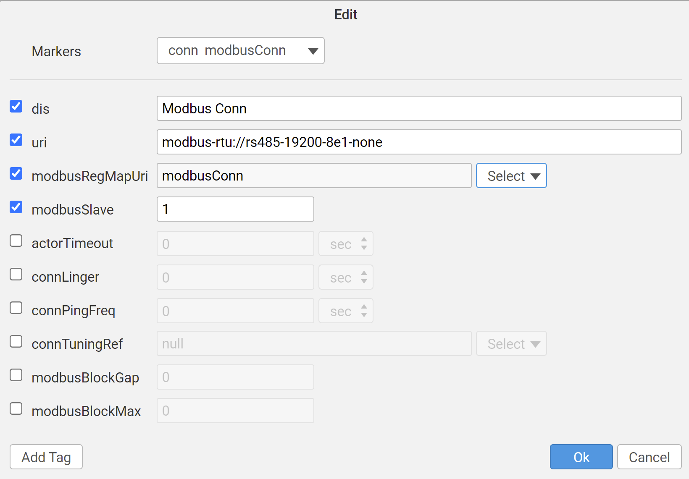
Task: Focus the modbusSlave number field
Action: pyautogui.click(x=235, y=209)
